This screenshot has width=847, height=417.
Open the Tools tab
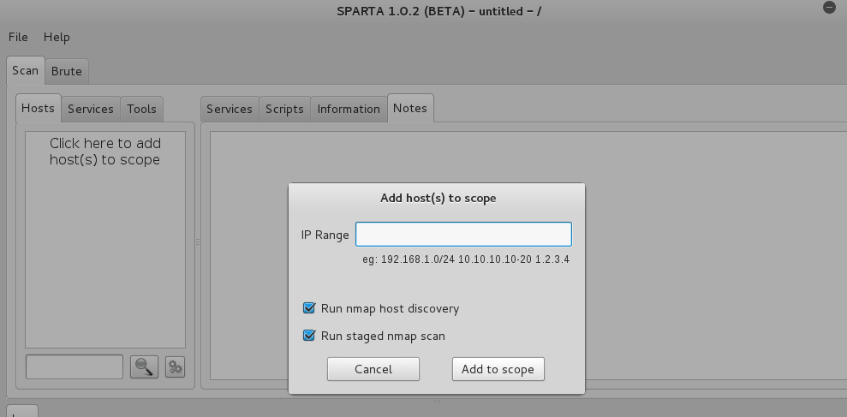pos(141,109)
